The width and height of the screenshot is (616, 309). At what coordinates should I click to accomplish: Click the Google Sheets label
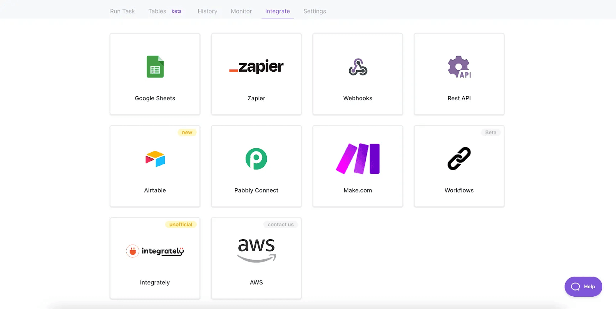point(155,98)
